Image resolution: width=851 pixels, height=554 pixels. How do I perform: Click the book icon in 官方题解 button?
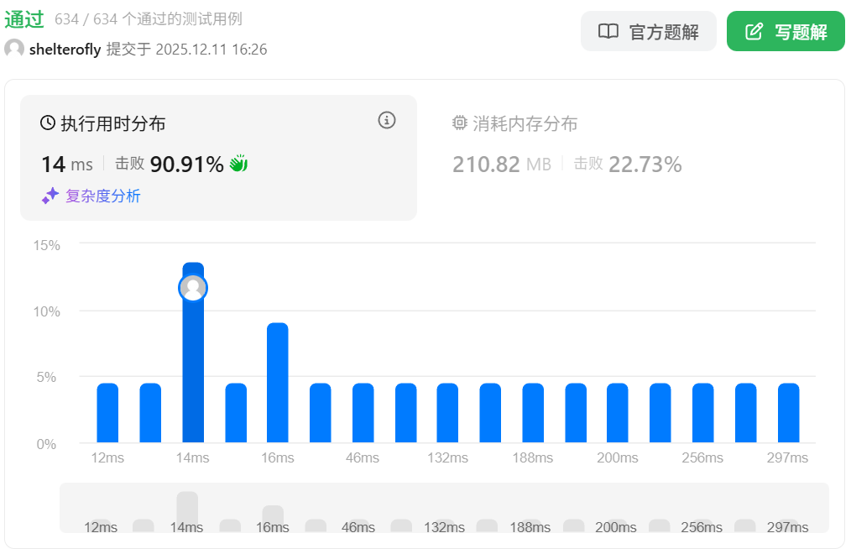(x=608, y=32)
